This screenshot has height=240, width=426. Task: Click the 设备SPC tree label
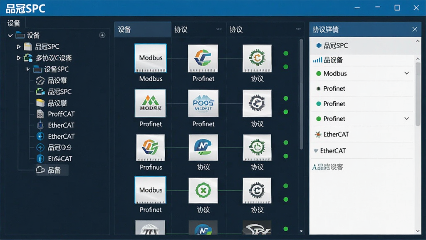click(x=57, y=69)
